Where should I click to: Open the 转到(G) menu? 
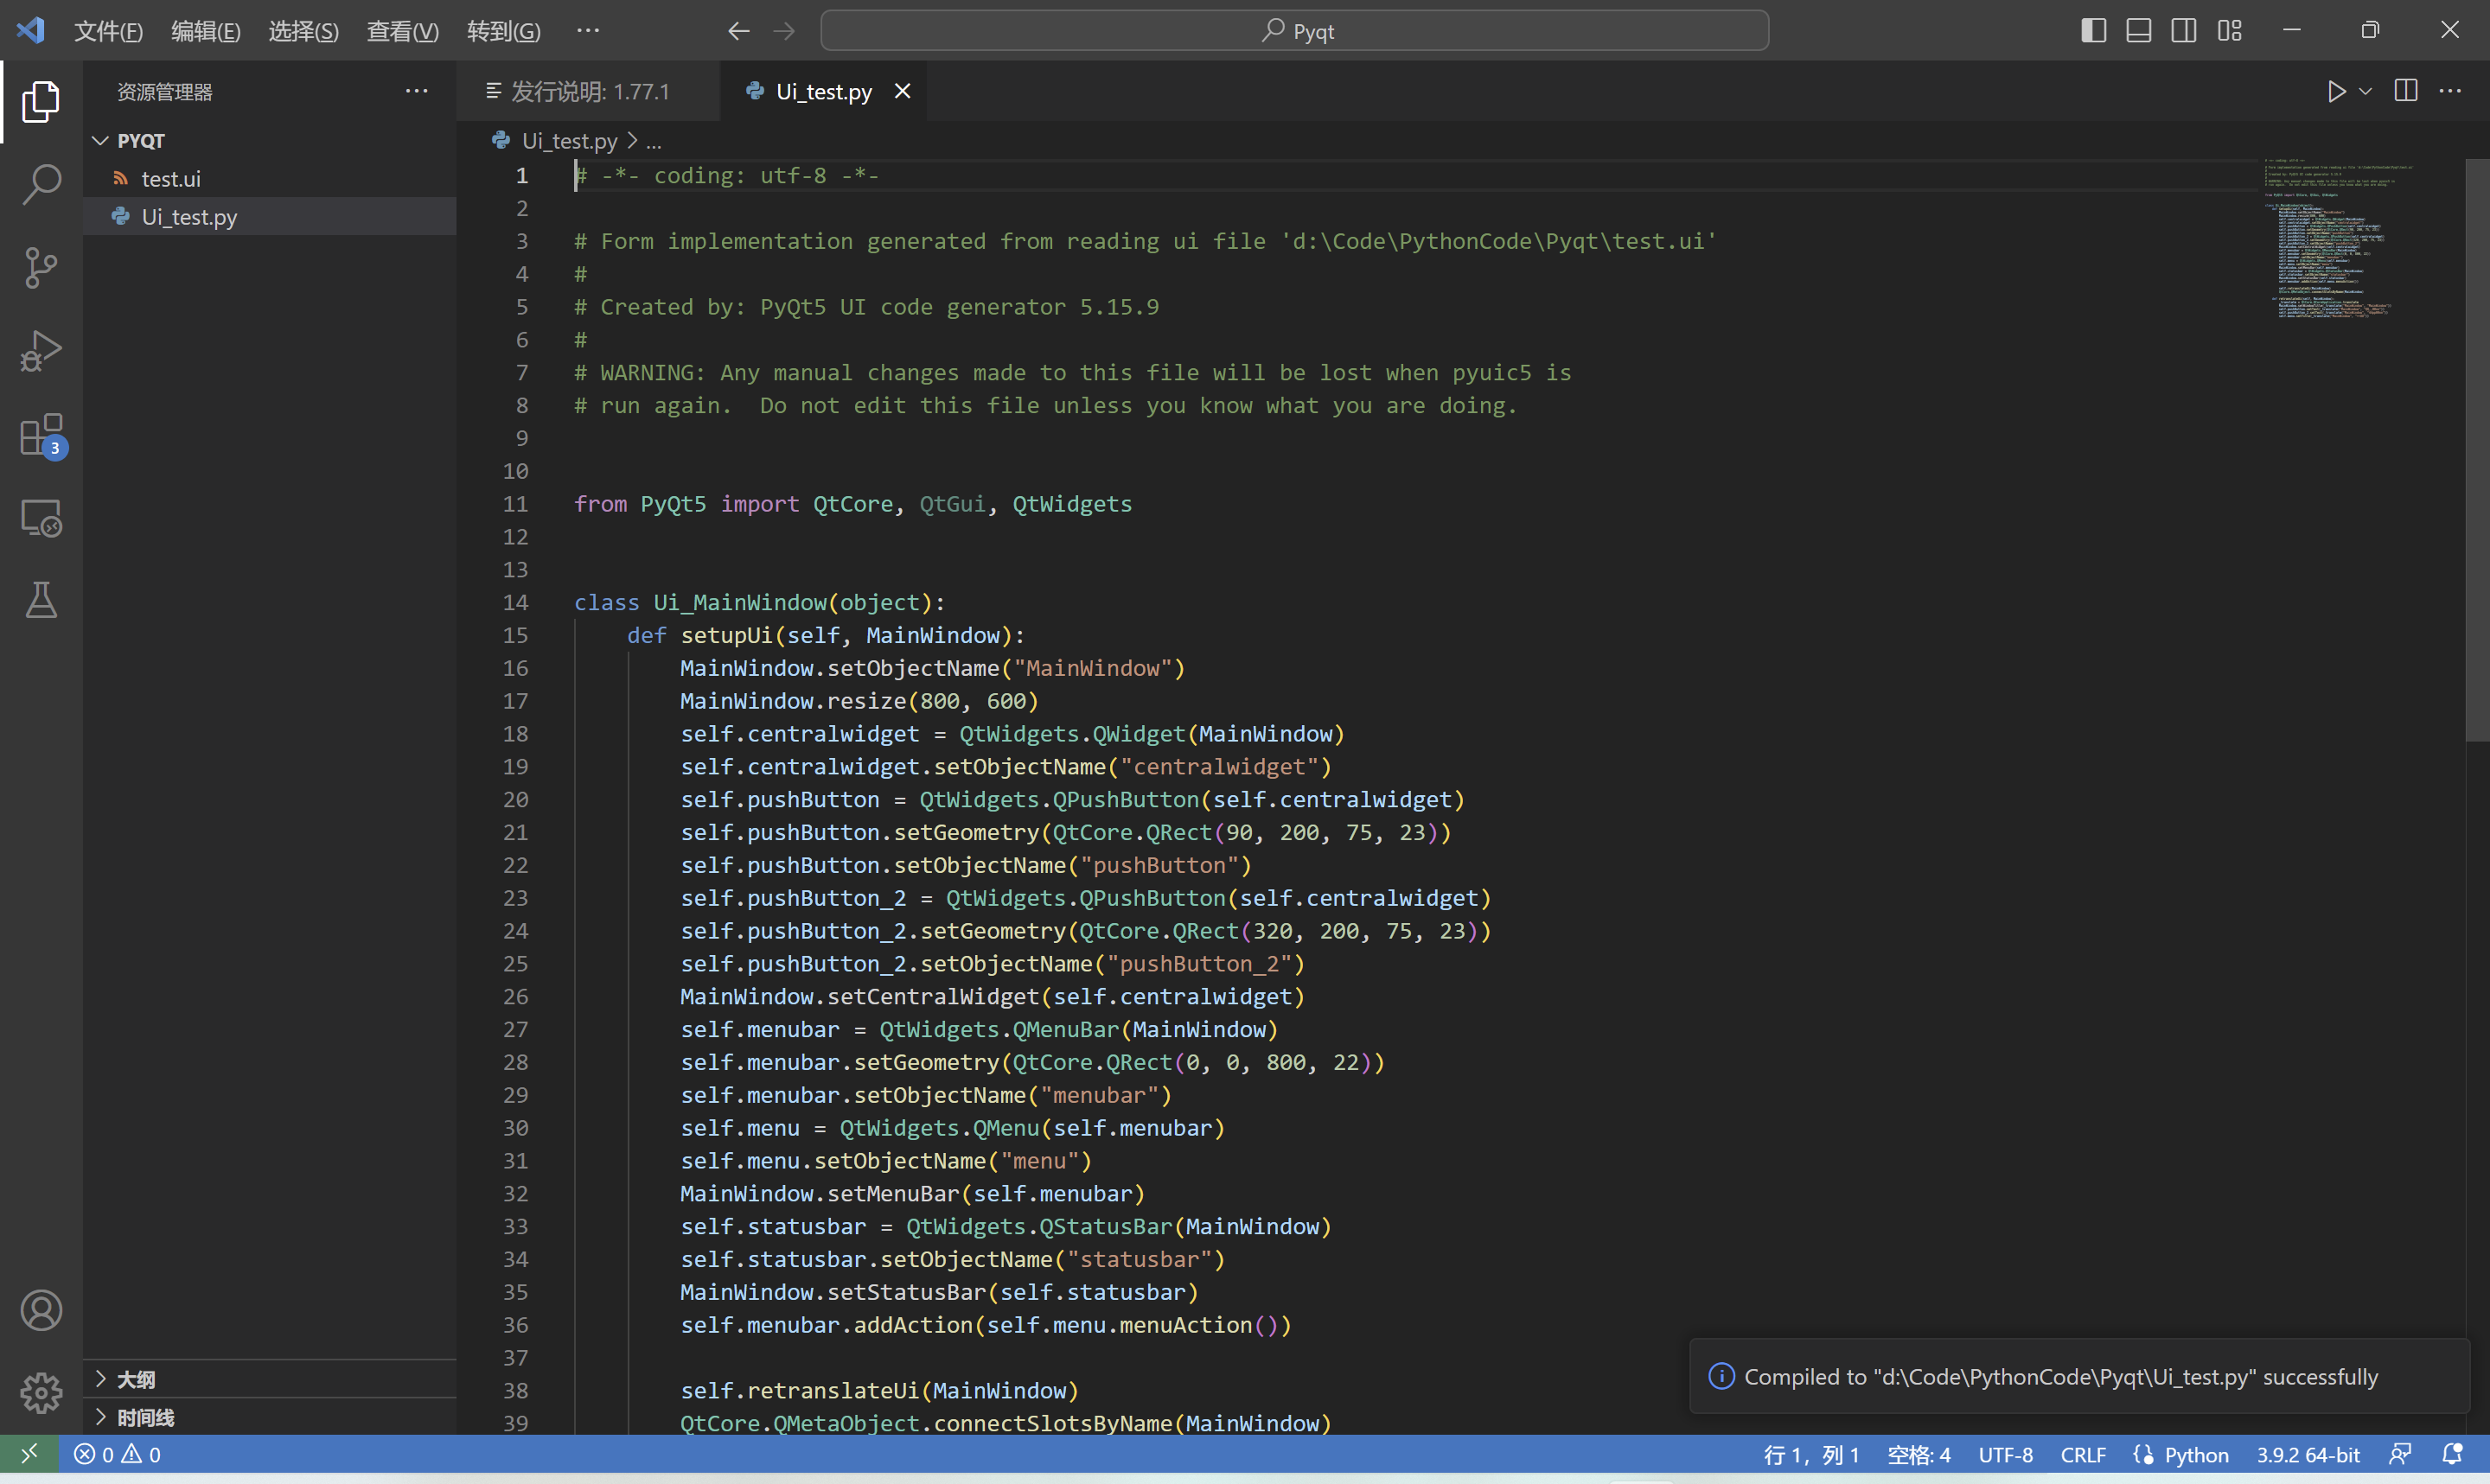[503, 31]
